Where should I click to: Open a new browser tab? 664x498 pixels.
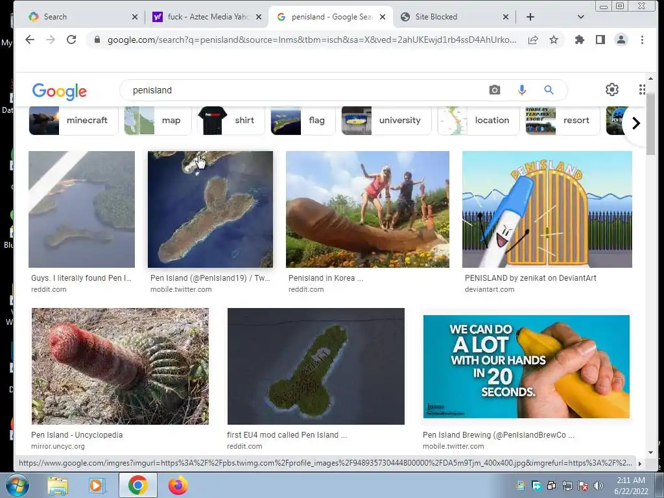[530, 17]
